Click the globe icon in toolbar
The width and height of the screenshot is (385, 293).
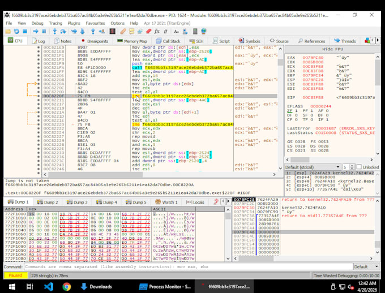coord(204,32)
